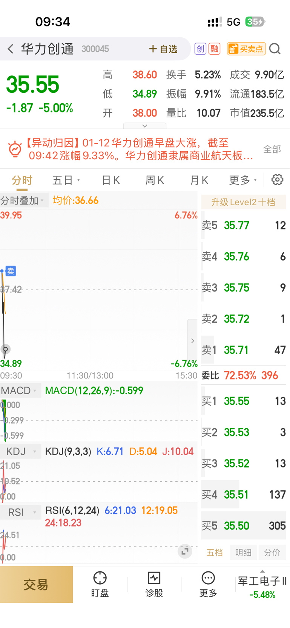Upgrade to Level2 十档 quotes
Screen dimensions: 290x628
pyautogui.click(x=243, y=202)
